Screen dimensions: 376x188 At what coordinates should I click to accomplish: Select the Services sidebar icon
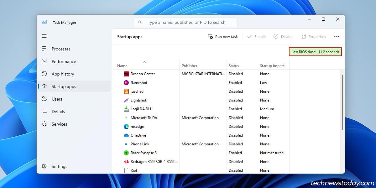click(45, 124)
